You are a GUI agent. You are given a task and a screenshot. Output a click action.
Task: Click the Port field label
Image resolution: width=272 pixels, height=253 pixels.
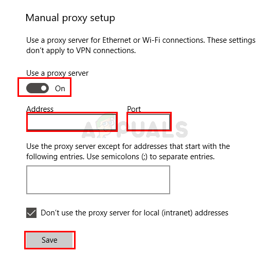(134, 109)
